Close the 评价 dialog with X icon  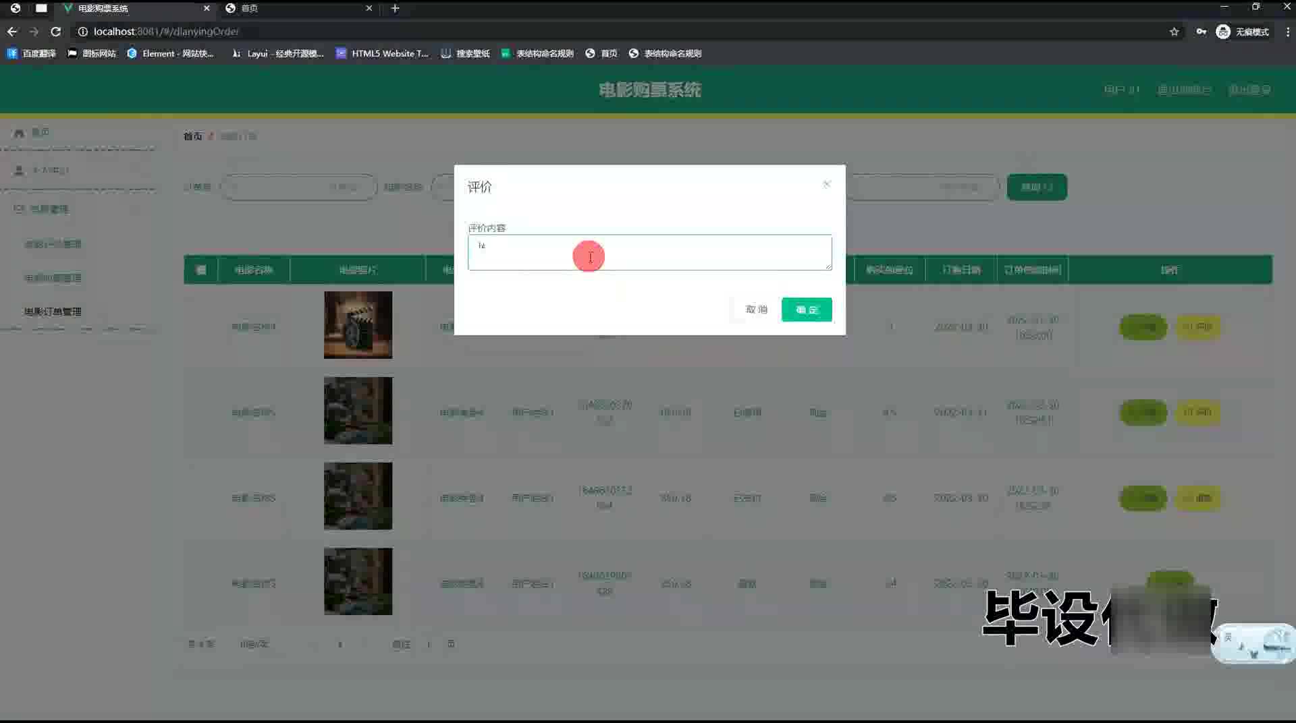[827, 184]
